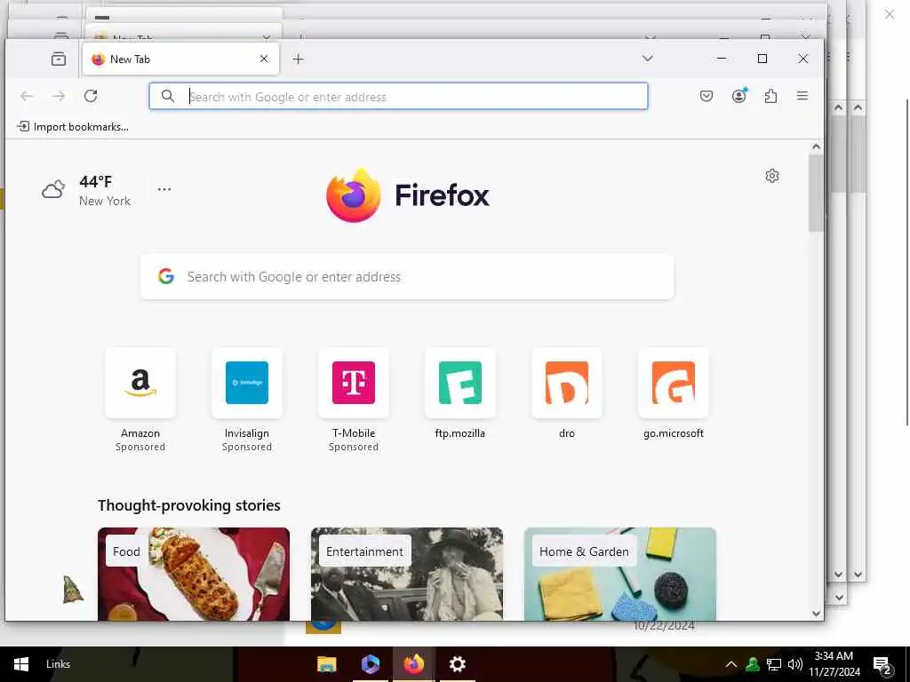The height and width of the screenshot is (682, 910).
Task: Expand the list all tabs chevron
Action: (648, 59)
